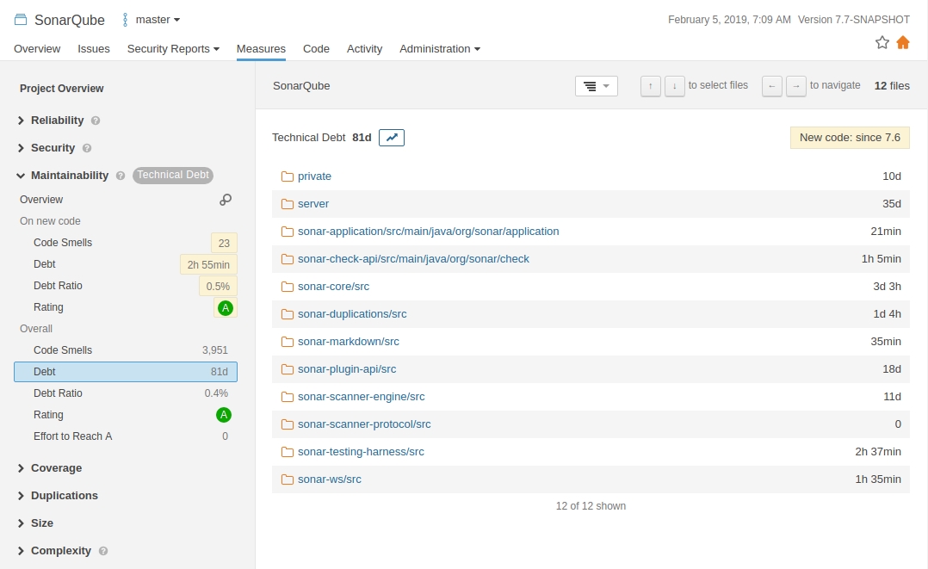Open the Technical Debt activity graph icon
Screen dimensions: 928x569
click(x=391, y=138)
